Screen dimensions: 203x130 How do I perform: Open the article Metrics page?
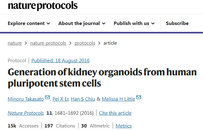(124, 126)
